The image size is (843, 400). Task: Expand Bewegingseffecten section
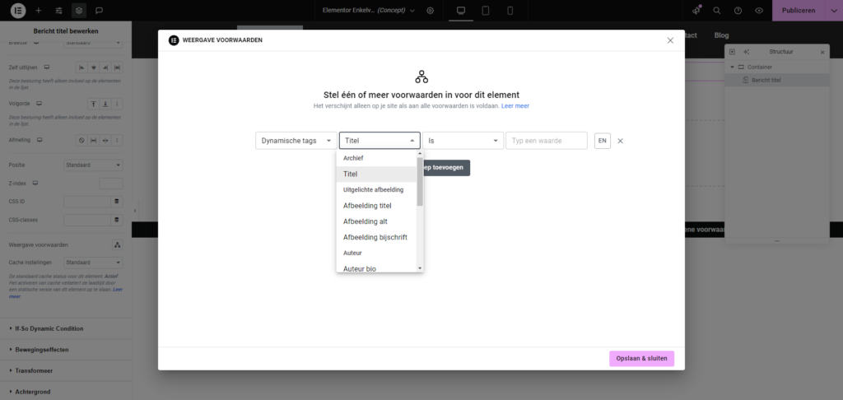tap(66, 350)
